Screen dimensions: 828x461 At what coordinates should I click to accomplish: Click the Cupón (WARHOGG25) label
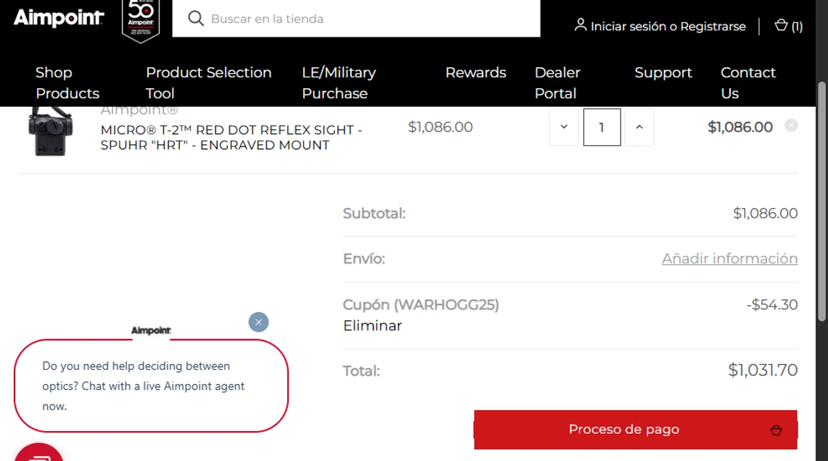point(421,305)
